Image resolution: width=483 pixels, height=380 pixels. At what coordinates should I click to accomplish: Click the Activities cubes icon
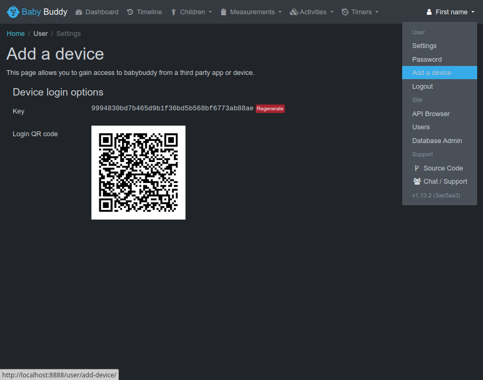pyautogui.click(x=294, y=12)
